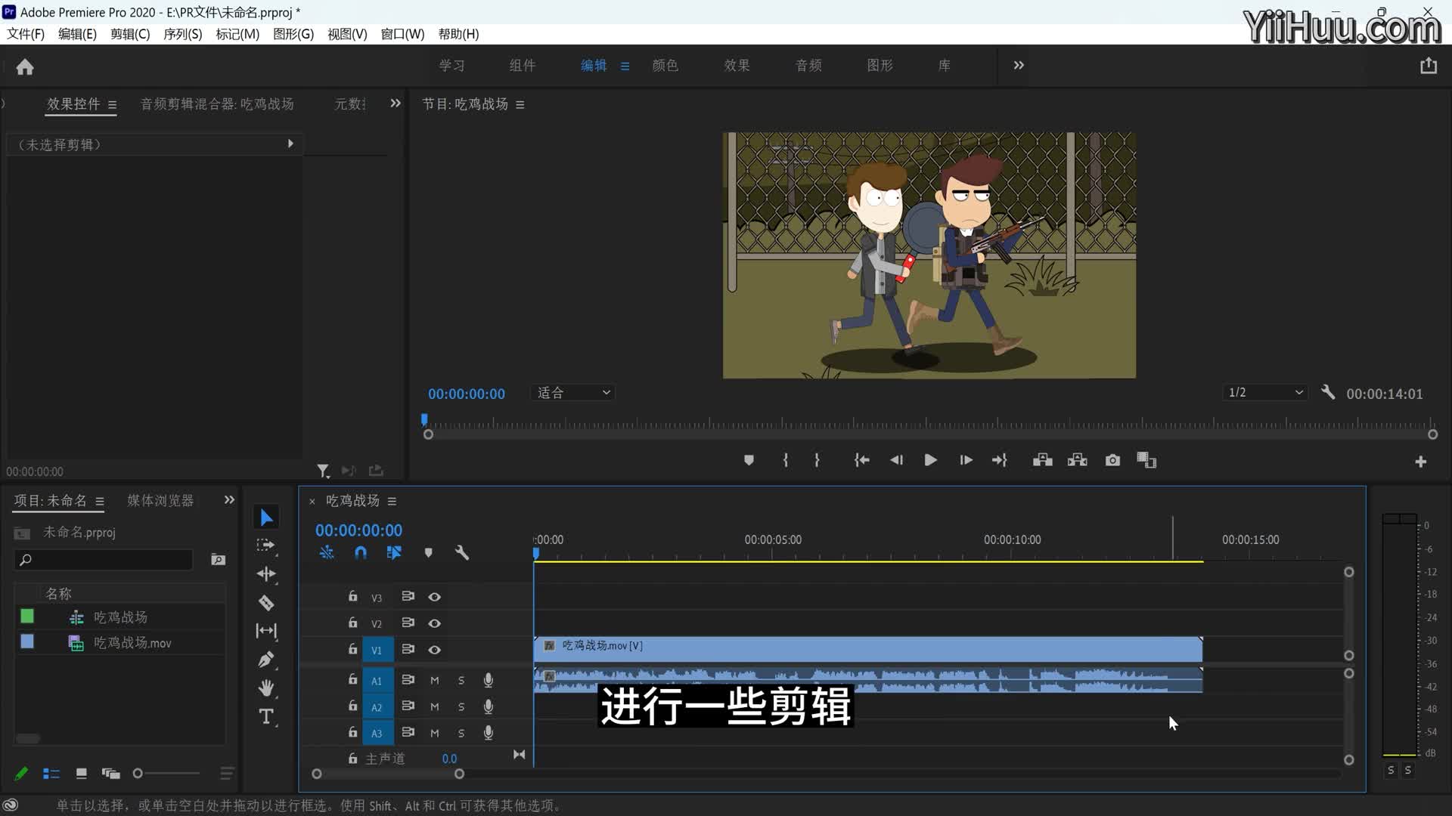Select the Slip tool
The height and width of the screenshot is (816, 1452).
(x=266, y=631)
